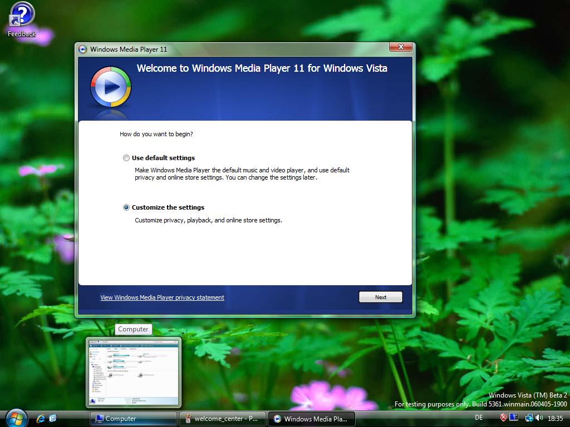Click the 'How do you want to begin?' text
The image size is (570, 427).
156,134
